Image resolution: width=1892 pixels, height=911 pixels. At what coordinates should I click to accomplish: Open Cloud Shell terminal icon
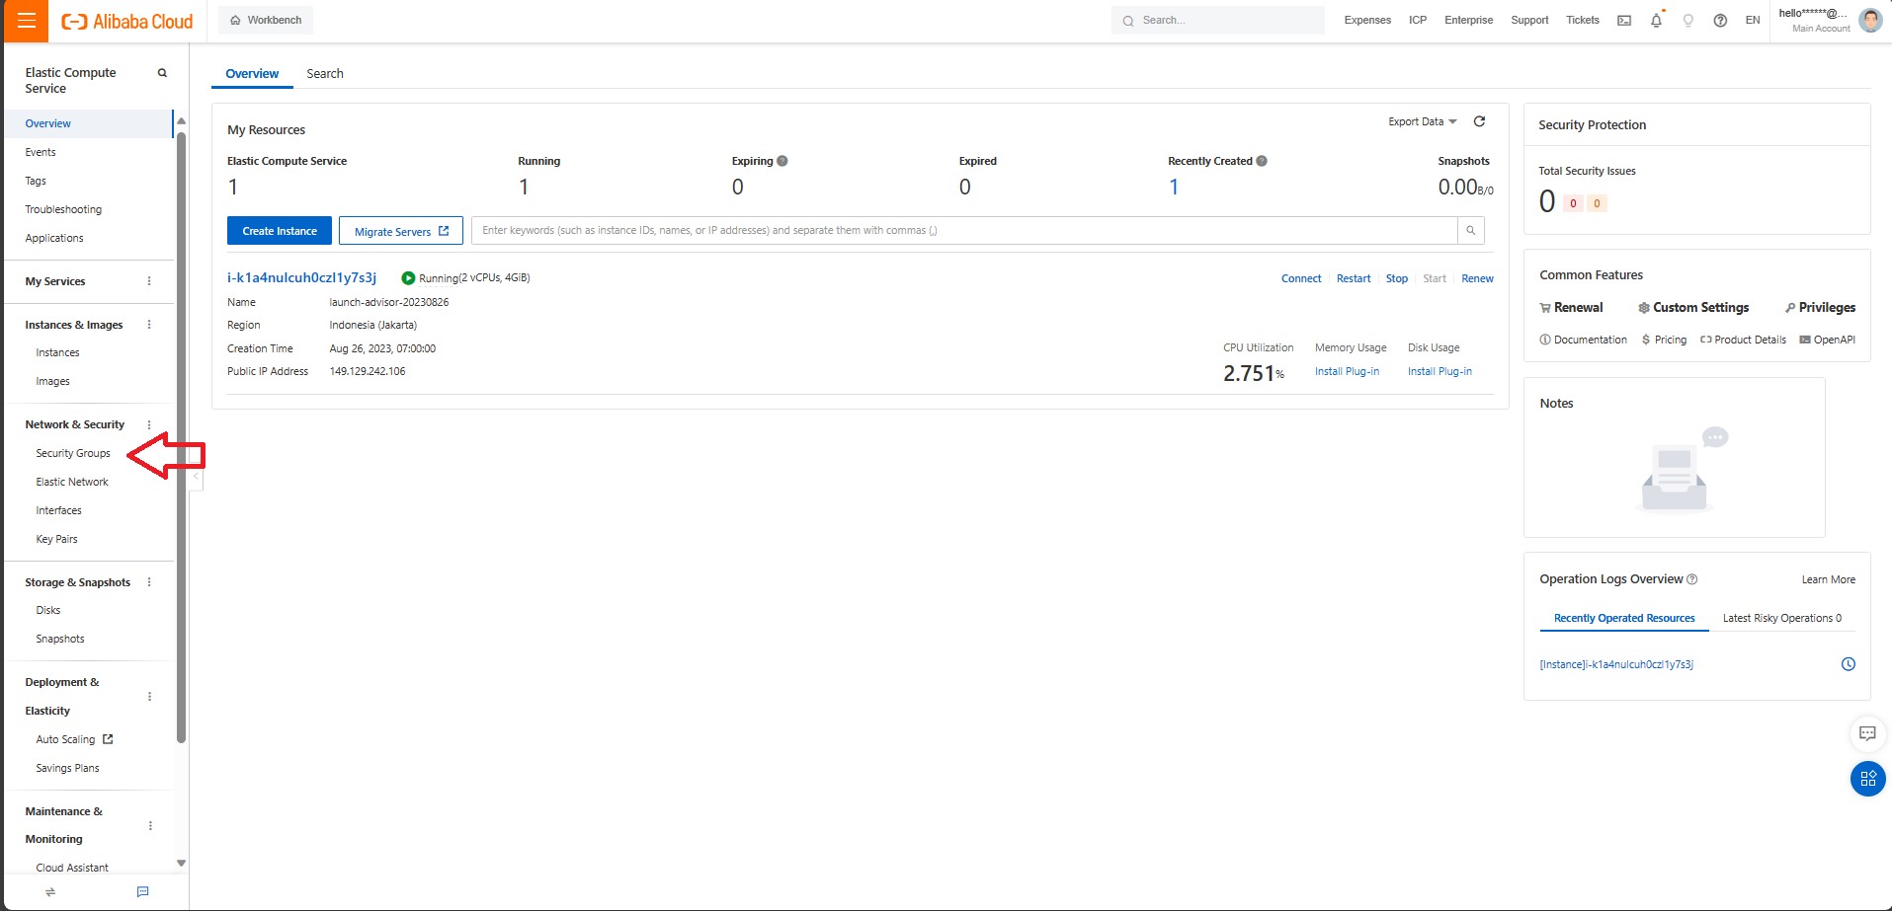(x=1624, y=21)
